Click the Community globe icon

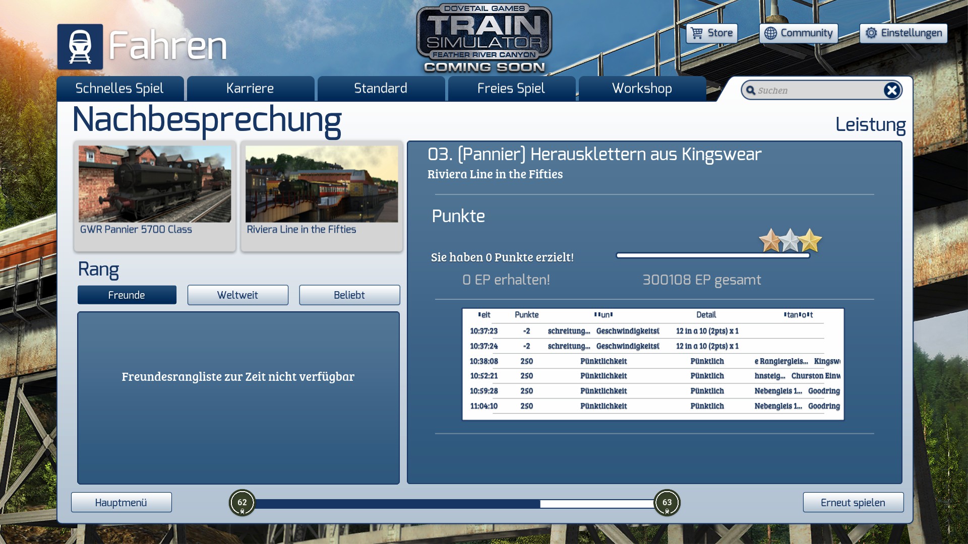[x=770, y=33]
